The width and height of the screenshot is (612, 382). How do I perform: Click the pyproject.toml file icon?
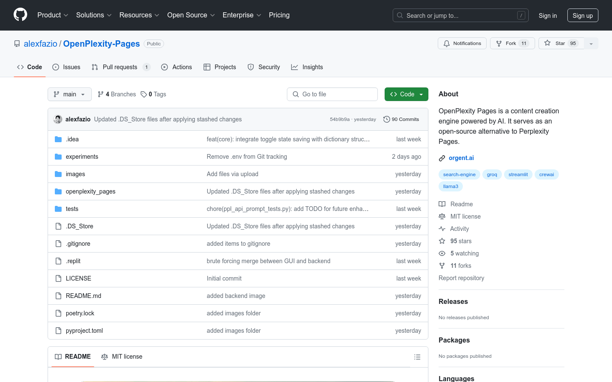58,331
